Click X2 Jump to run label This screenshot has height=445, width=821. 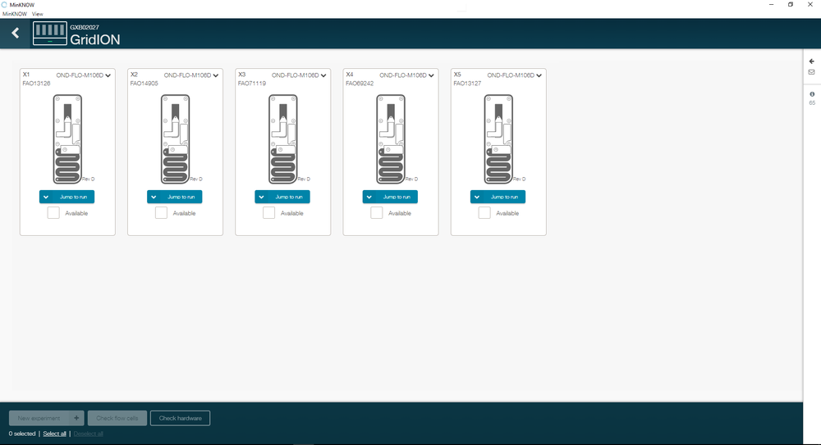[x=181, y=198]
